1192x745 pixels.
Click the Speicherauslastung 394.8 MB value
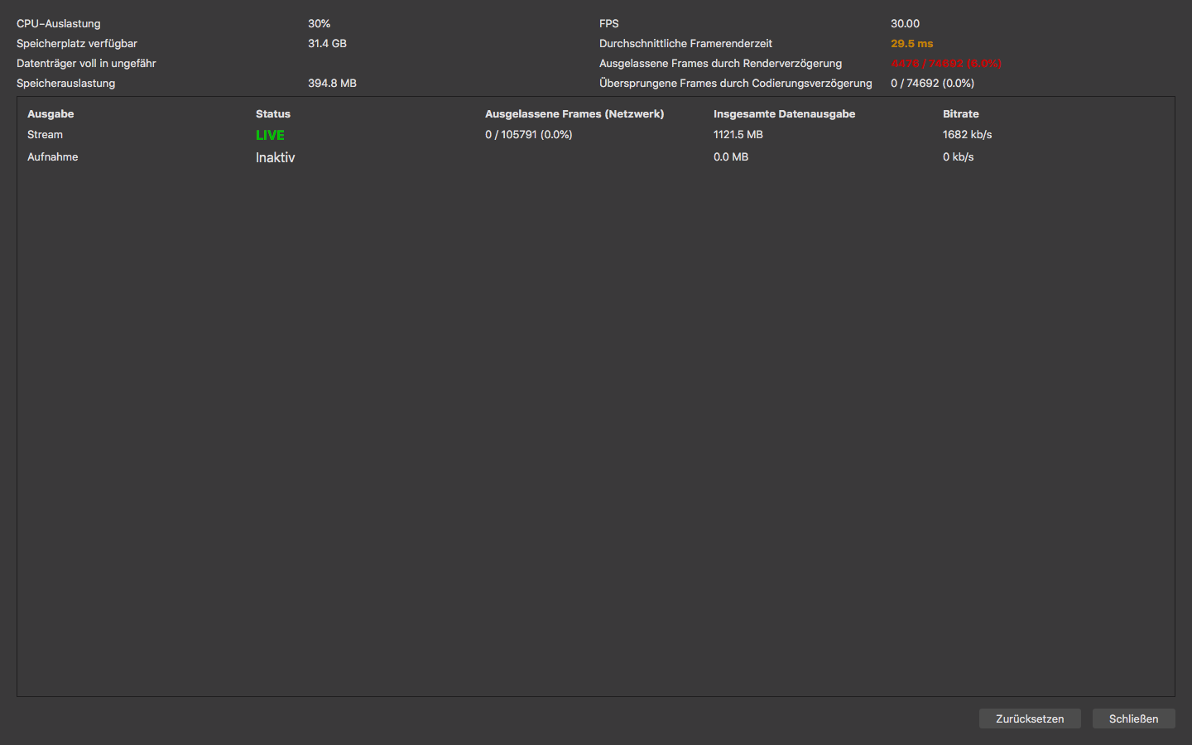point(332,84)
